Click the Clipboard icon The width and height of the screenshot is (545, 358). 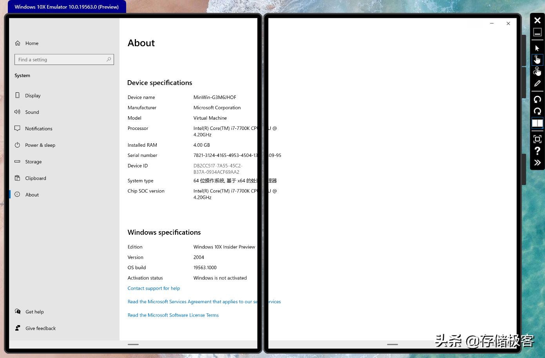pyautogui.click(x=17, y=178)
